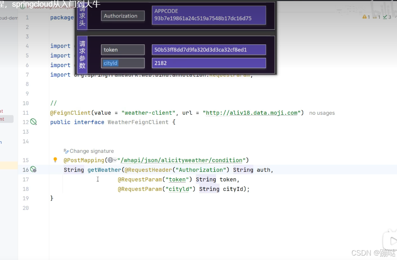
Task: Click the highlighted cityId parameter field
Action: click(x=123, y=63)
